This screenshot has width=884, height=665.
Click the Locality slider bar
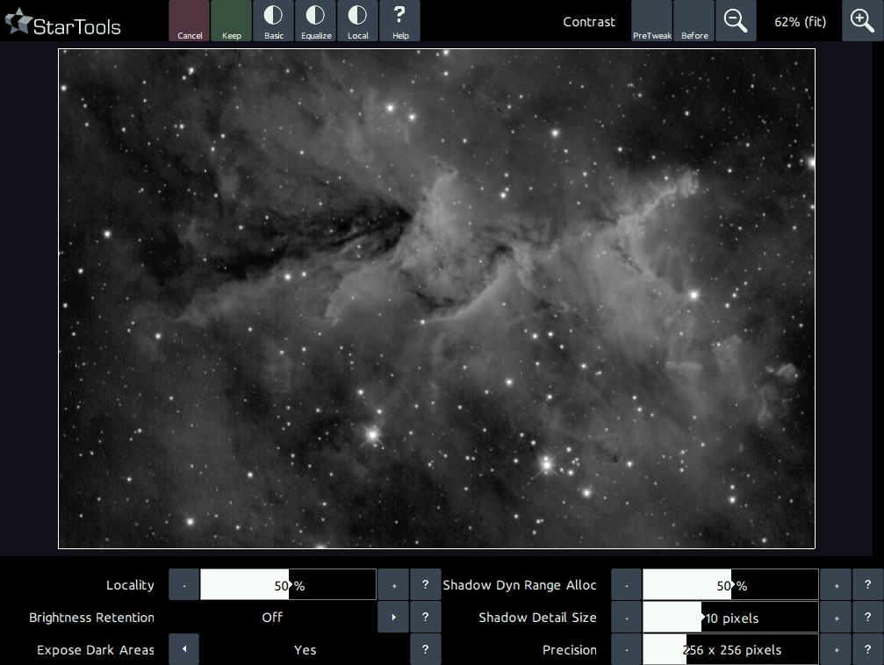point(288,585)
